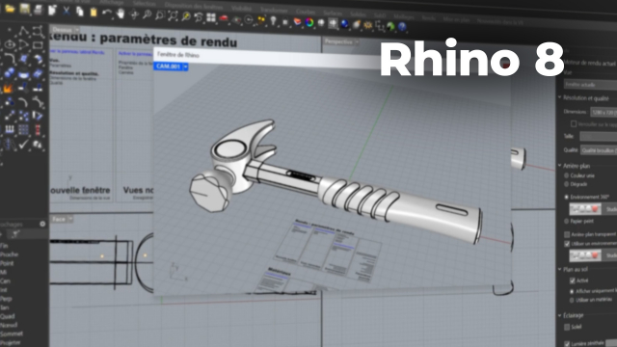
Task: Click the color wheel icon
Action: pyautogui.click(x=309, y=22)
